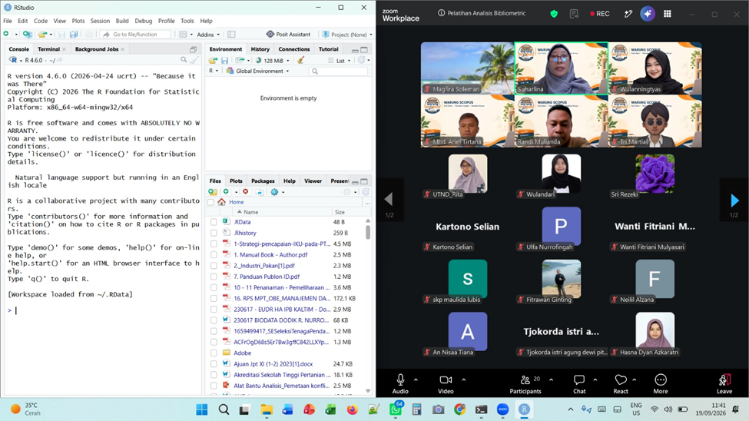Check the box next to .Rhistory file

[214, 234]
